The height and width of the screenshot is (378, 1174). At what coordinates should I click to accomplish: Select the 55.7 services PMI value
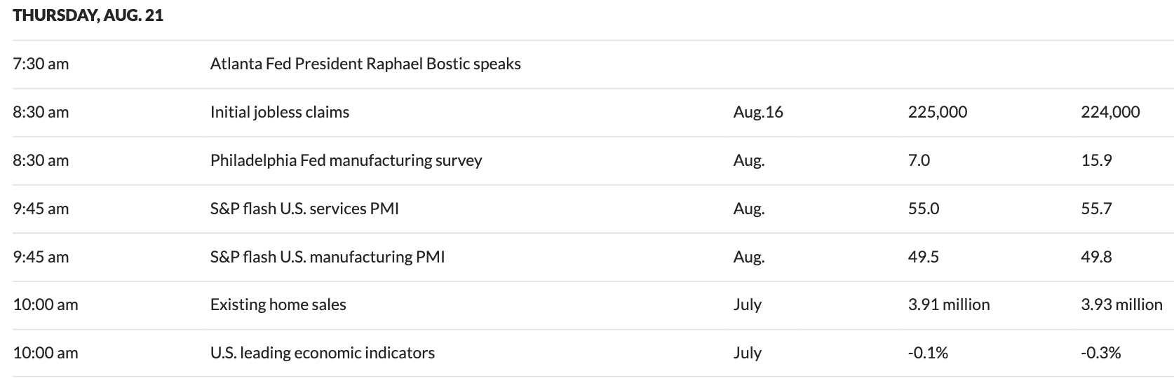tap(1096, 209)
